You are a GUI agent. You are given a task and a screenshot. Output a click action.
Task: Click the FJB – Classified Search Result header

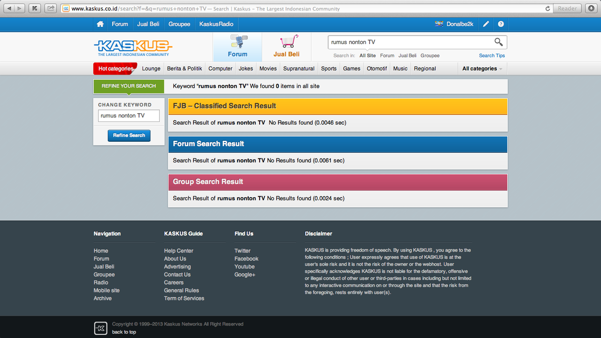338,106
